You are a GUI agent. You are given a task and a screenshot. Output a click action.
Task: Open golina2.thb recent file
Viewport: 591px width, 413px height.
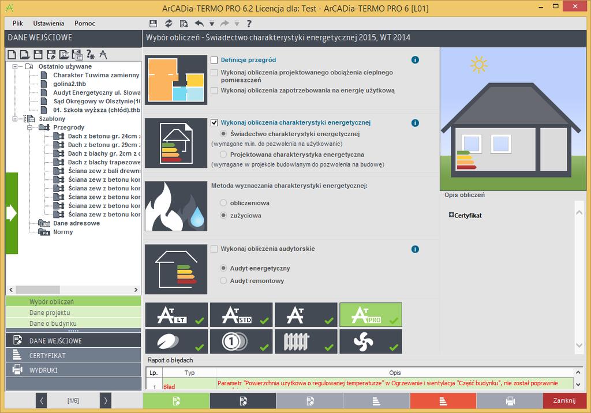69,84
